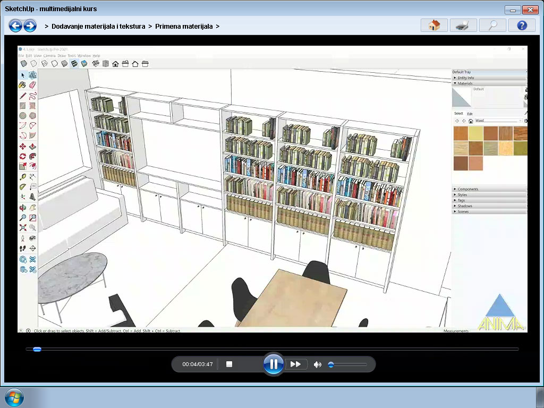
Task: Open the Help question mark button
Action: [x=522, y=25]
